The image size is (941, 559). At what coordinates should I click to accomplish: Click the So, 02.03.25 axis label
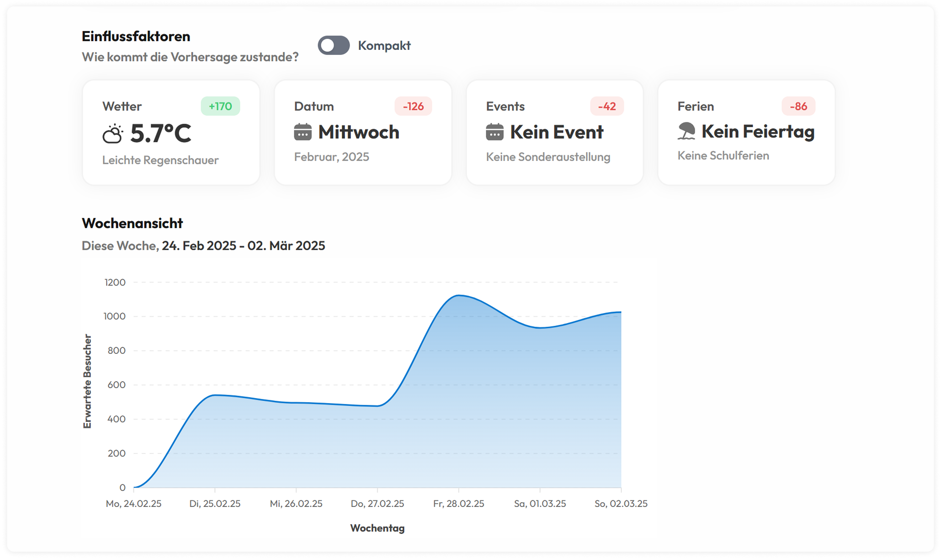click(621, 504)
